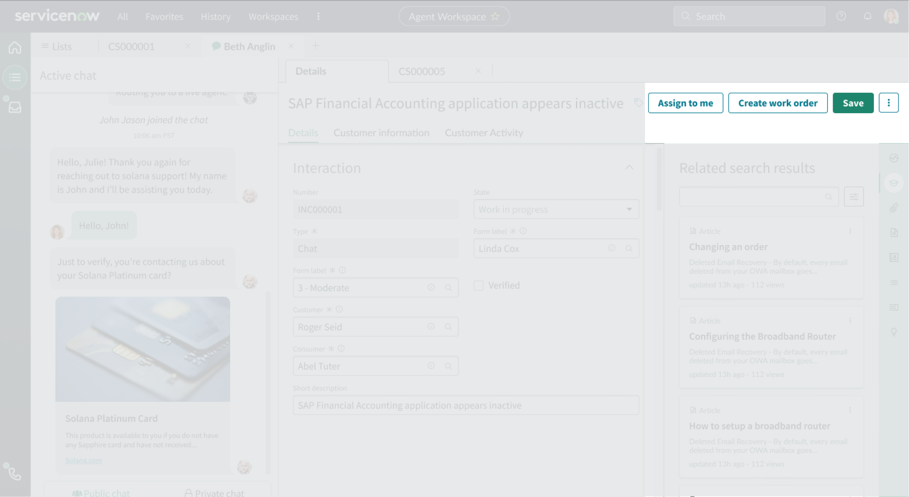Click the Assign to me button
909x497 pixels.
pyautogui.click(x=685, y=103)
